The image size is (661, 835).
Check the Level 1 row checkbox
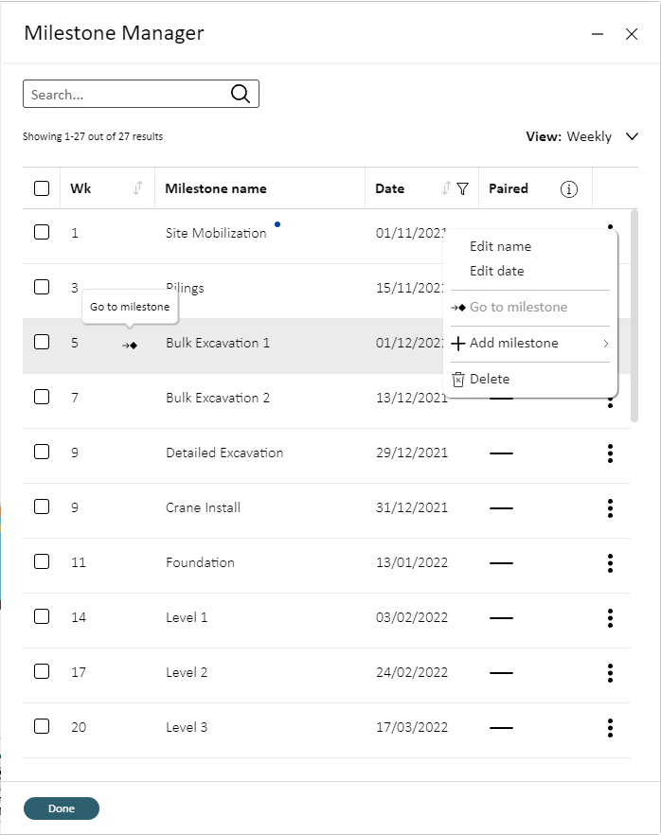point(42,616)
